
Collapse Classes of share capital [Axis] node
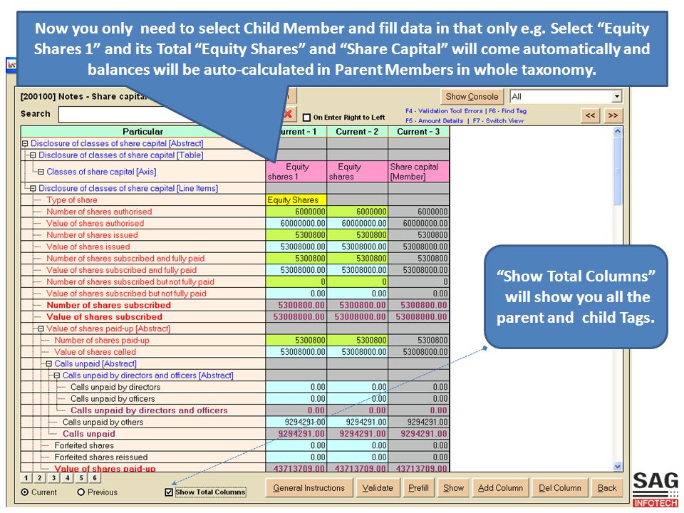pyautogui.click(x=41, y=172)
